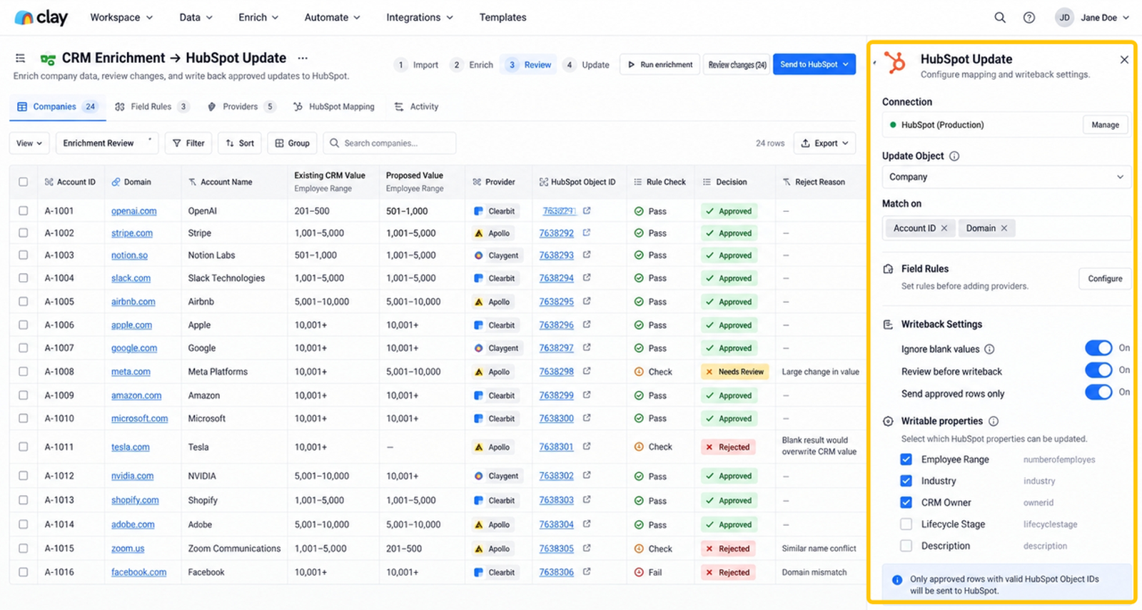Click the JD user avatar

(1064, 18)
